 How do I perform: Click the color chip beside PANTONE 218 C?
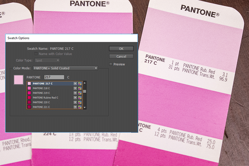(29, 88)
